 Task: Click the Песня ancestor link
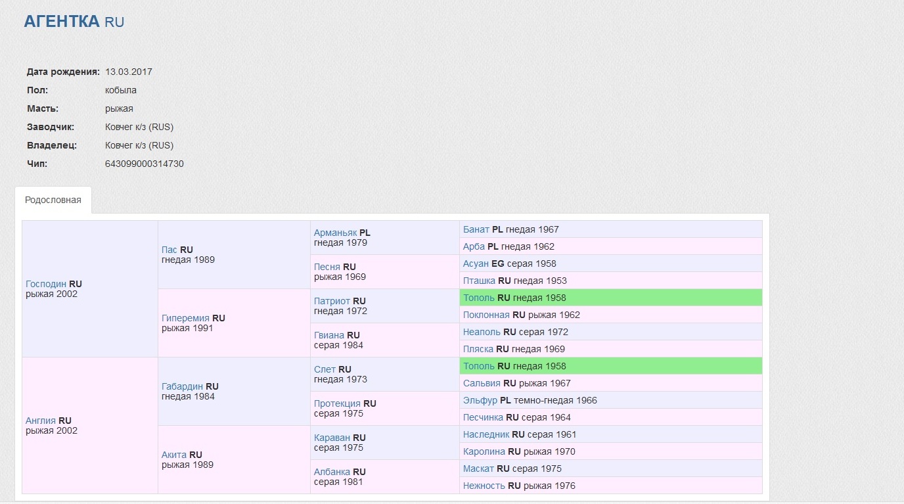click(327, 267)
